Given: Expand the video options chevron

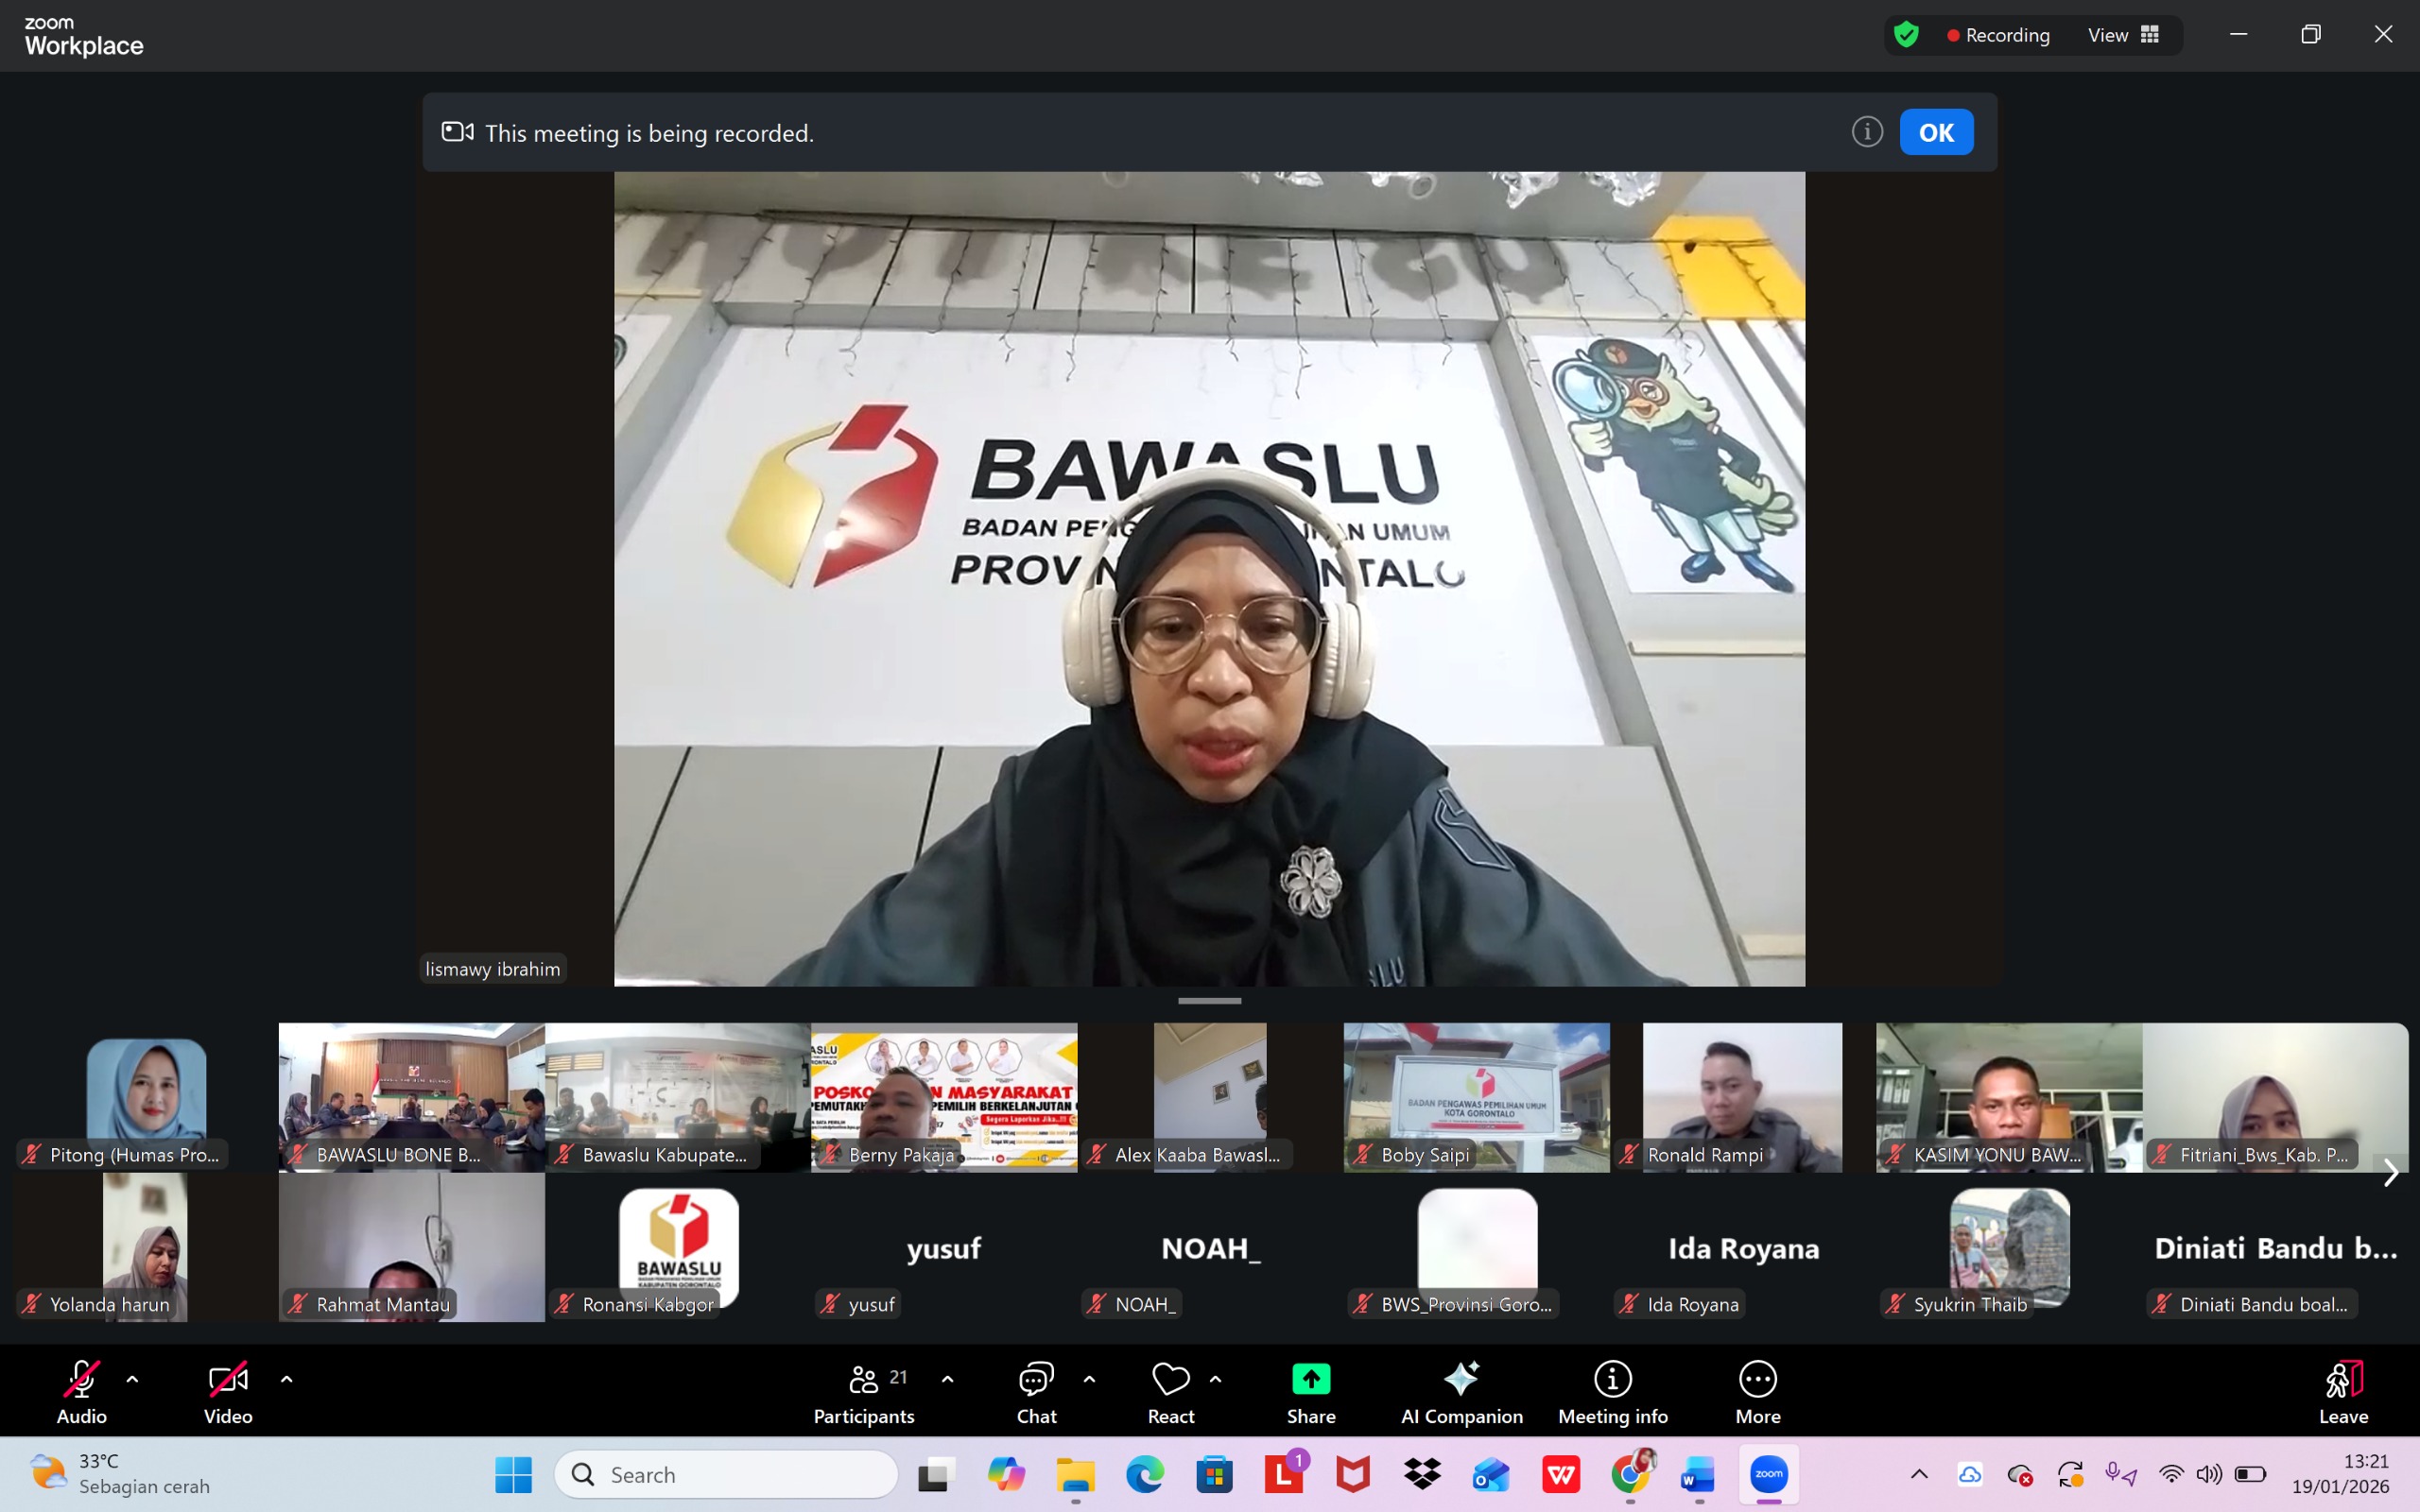Looking at the screenshot, I should (287, 1380).
